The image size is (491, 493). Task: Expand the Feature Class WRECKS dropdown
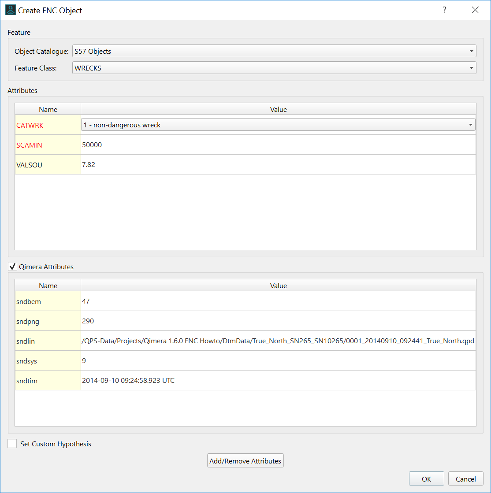click(x=274, y=68)
